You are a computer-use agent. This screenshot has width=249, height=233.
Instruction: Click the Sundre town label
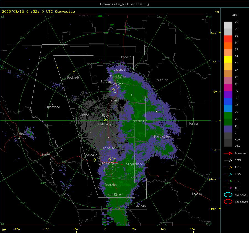pyautogui.click(x=84, y=115)
